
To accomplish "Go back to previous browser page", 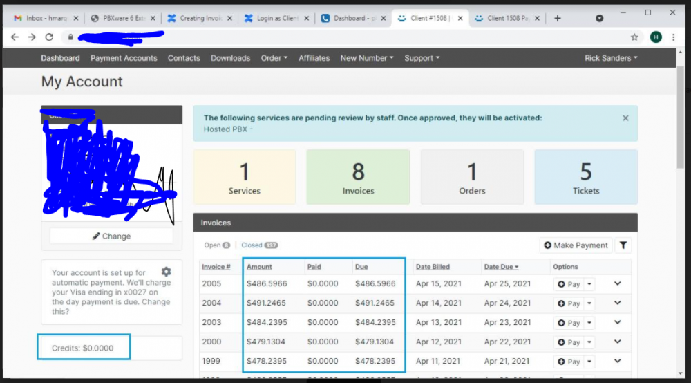I will [x=15, y=37].
